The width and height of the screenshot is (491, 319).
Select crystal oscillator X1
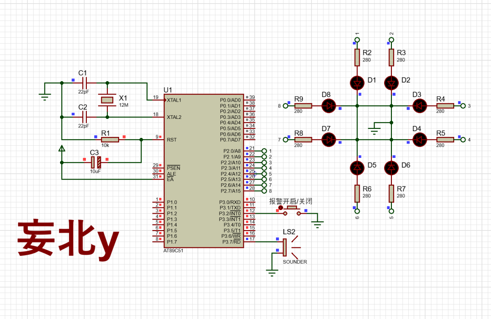107,100
